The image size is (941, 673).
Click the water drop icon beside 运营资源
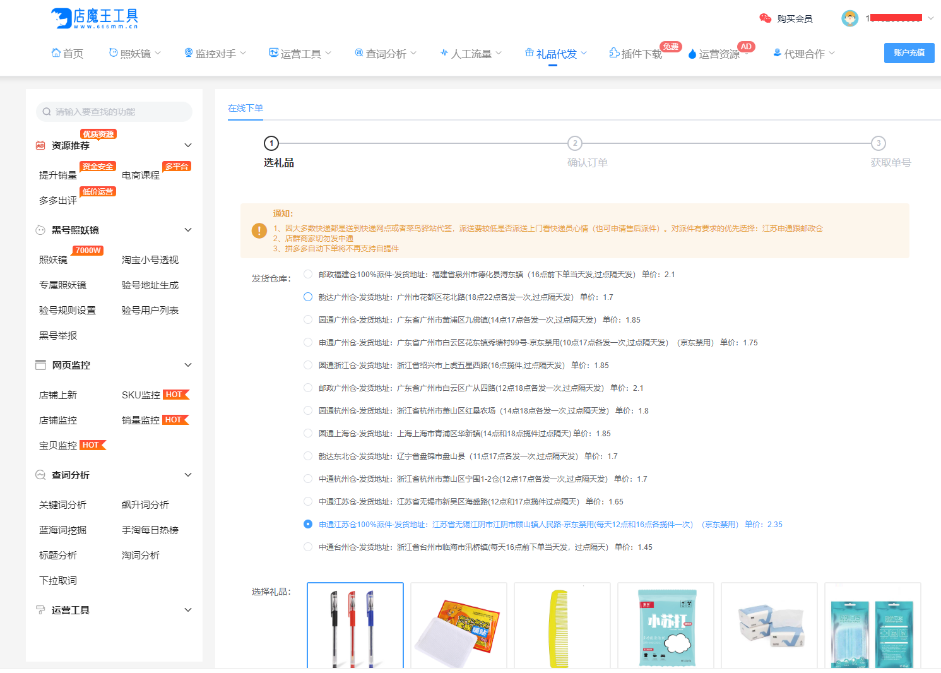coord(692,54)
